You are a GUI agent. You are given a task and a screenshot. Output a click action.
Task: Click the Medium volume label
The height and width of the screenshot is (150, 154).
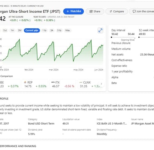(x=121, y=49)
